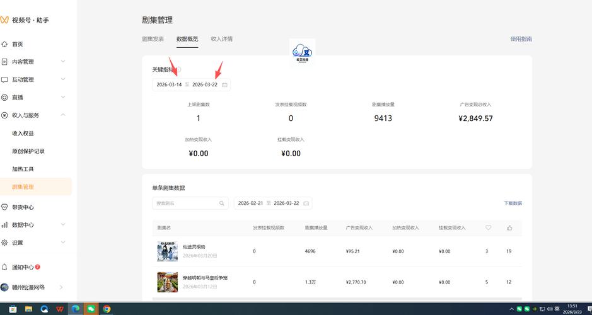592x315 pixels.
Task: Click the horizontal scrollbar under the table
Action: click(x=337, y=299)
